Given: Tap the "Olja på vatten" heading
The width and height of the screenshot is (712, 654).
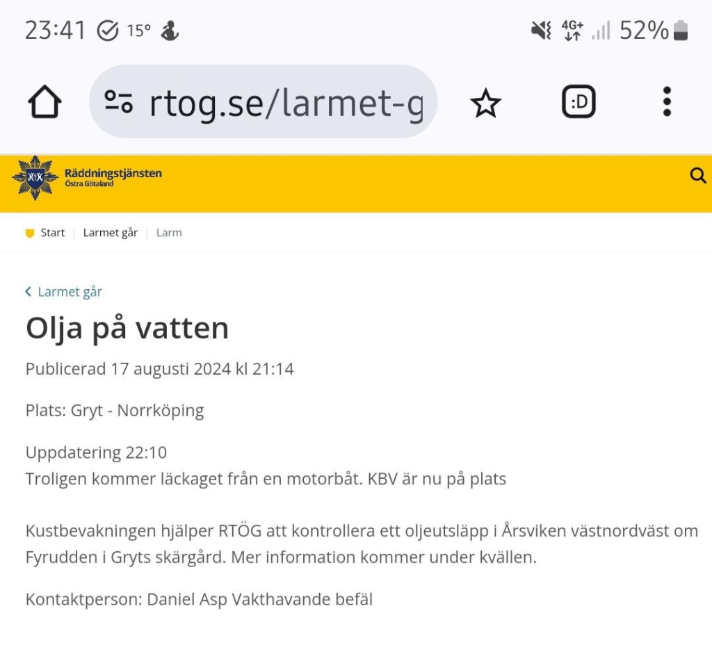Looking at the screenshot, I should click(x=127, y=328).
